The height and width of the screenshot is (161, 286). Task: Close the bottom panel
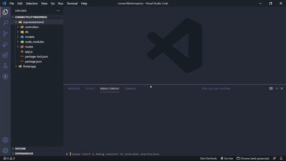coord(282,89)
